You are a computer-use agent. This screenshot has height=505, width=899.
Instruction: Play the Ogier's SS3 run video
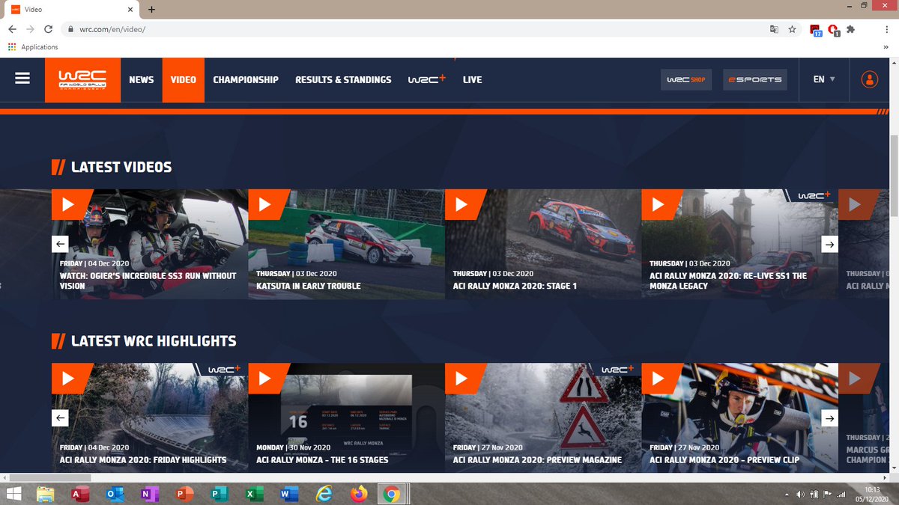point(69,204)
